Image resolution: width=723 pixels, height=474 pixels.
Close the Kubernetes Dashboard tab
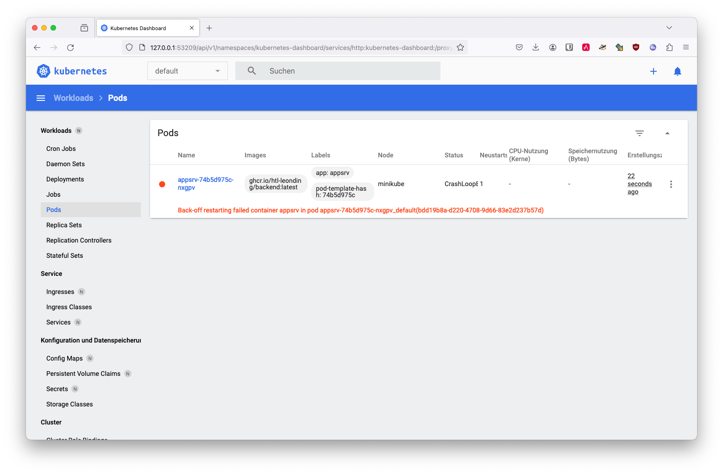point(192,28)
